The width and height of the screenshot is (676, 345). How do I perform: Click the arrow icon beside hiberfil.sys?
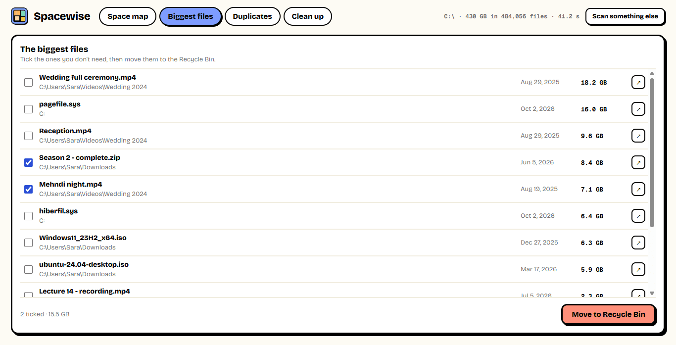[x=638, y=216]
